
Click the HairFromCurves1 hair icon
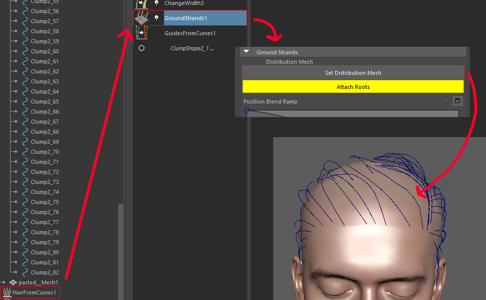pyautogui.click(x=7, y=292)
